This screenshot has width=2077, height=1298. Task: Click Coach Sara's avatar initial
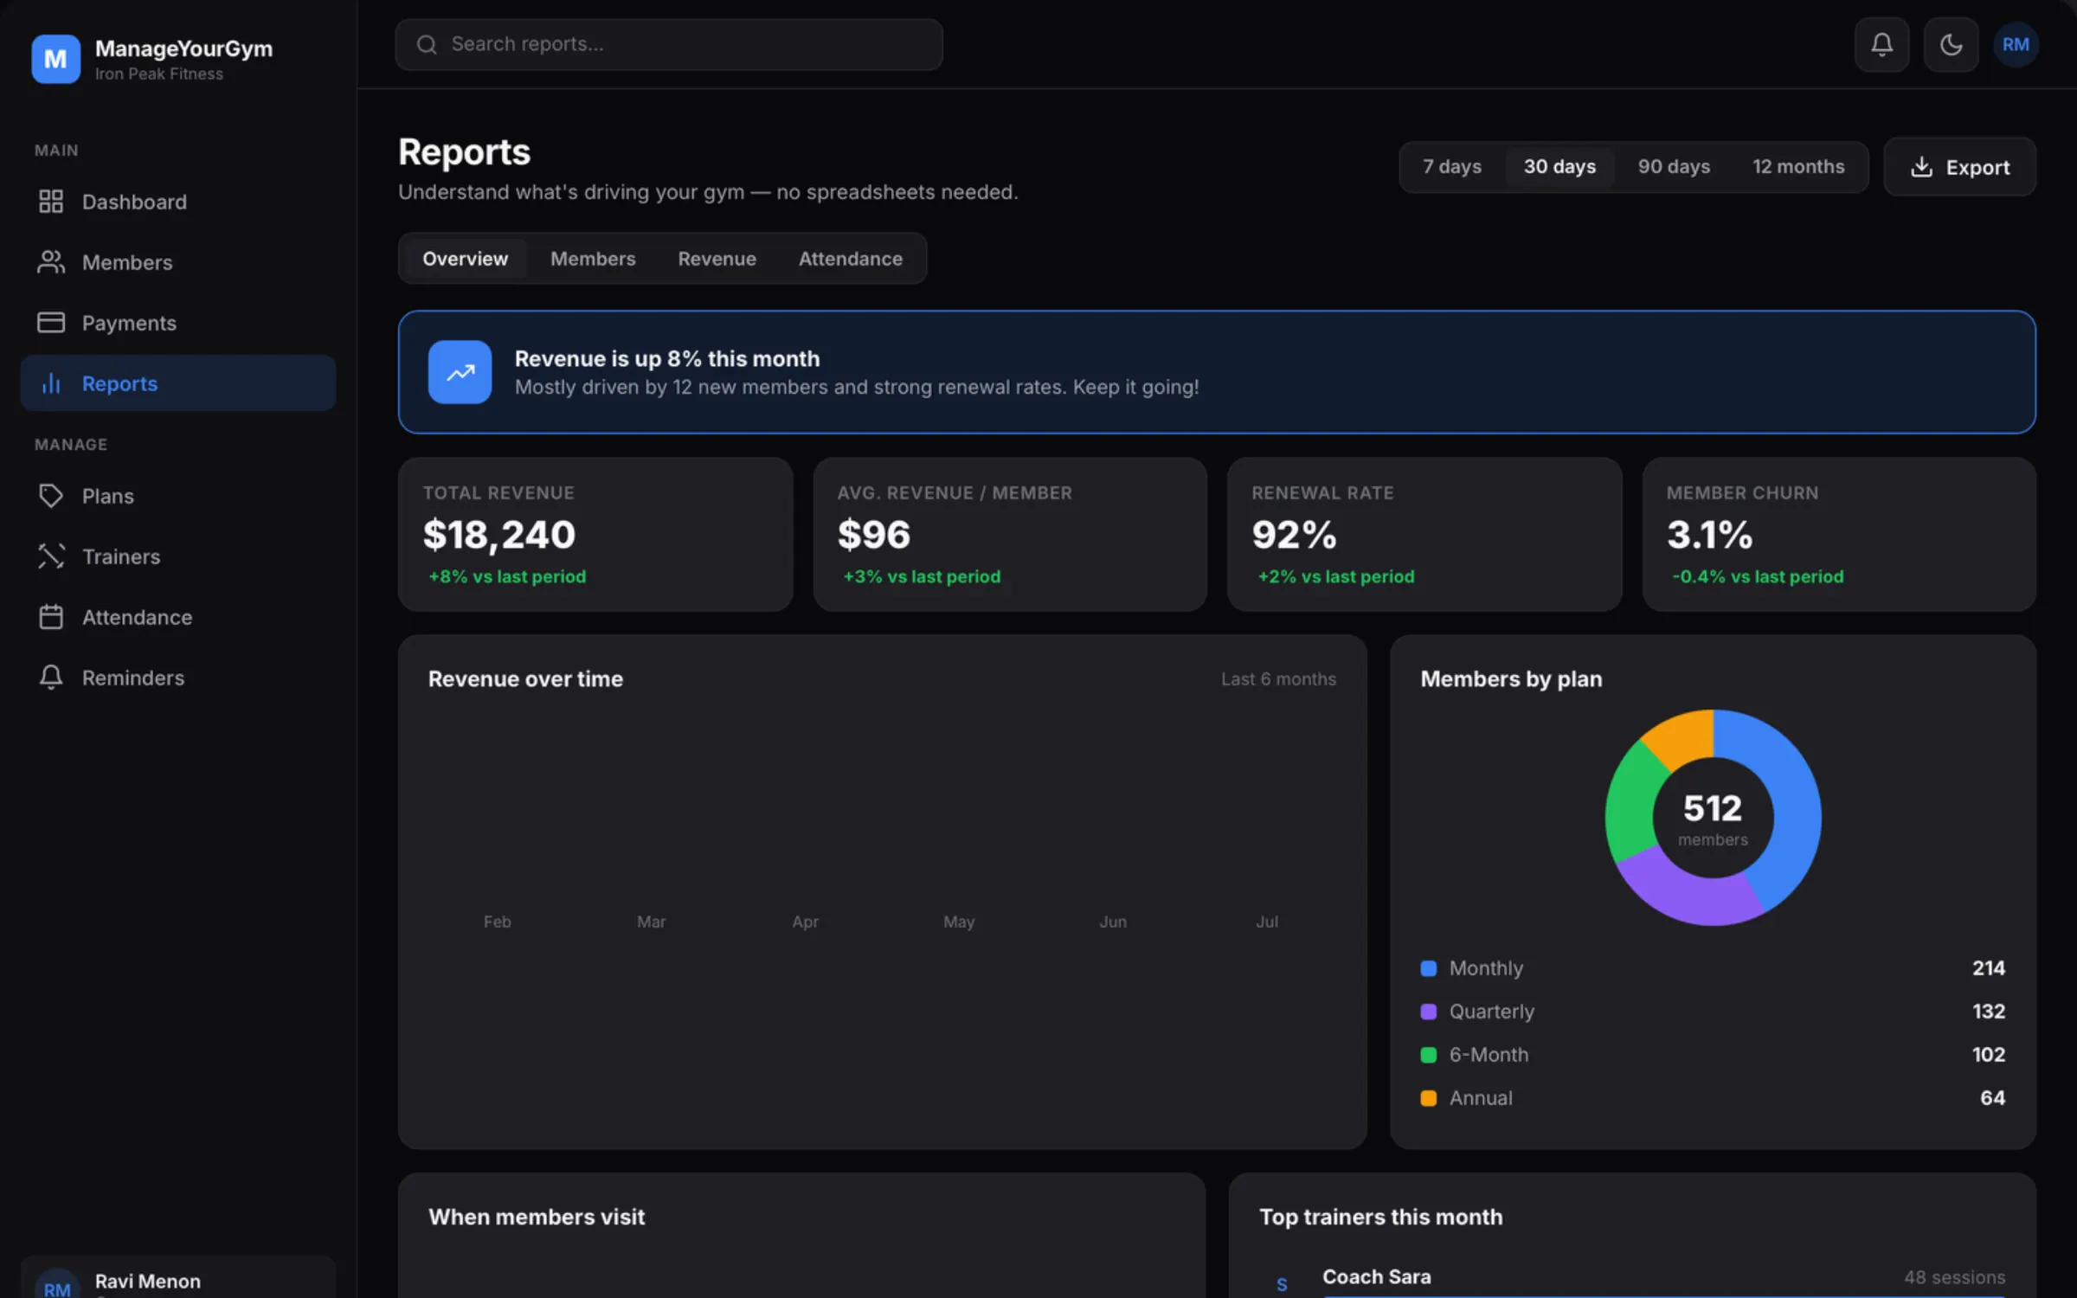(x=1282, y=1284)
